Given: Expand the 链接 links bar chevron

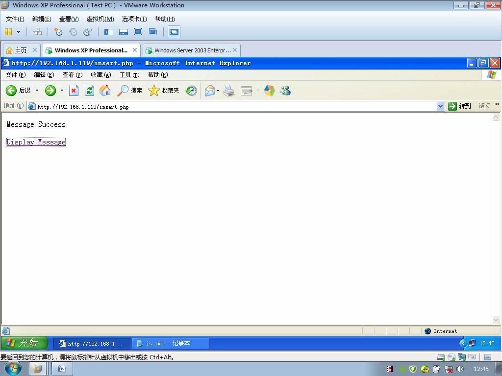Looking at the screenshot, I should (497, 104).
